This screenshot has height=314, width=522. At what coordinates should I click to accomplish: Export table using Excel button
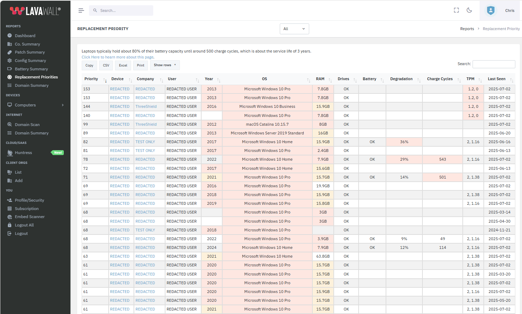123,65
